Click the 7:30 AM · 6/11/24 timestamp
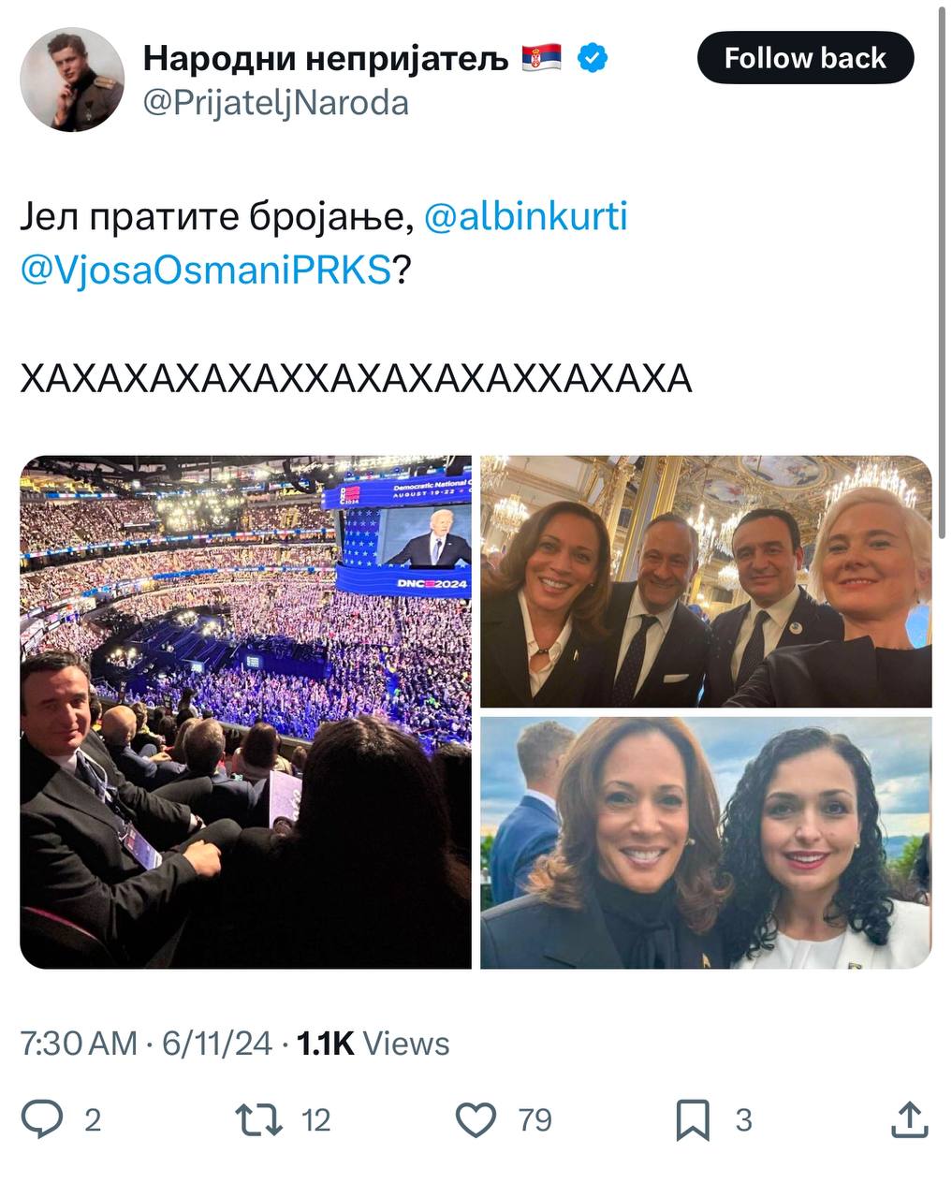Viewport: 952px width, 1198px height. click(x=146, y=1043)
